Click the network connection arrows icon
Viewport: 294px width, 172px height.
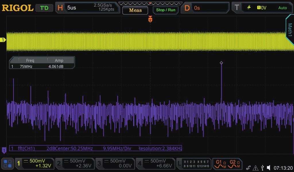point(248,168)
